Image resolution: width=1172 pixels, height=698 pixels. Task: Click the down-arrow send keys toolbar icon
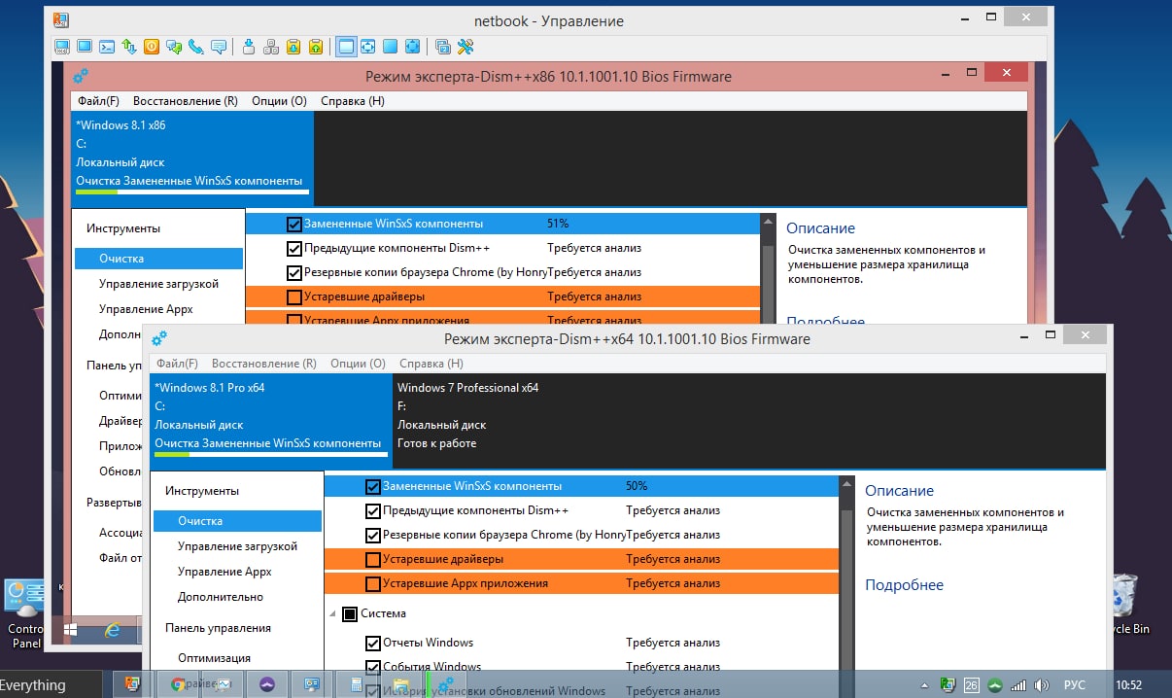(249, 47)
